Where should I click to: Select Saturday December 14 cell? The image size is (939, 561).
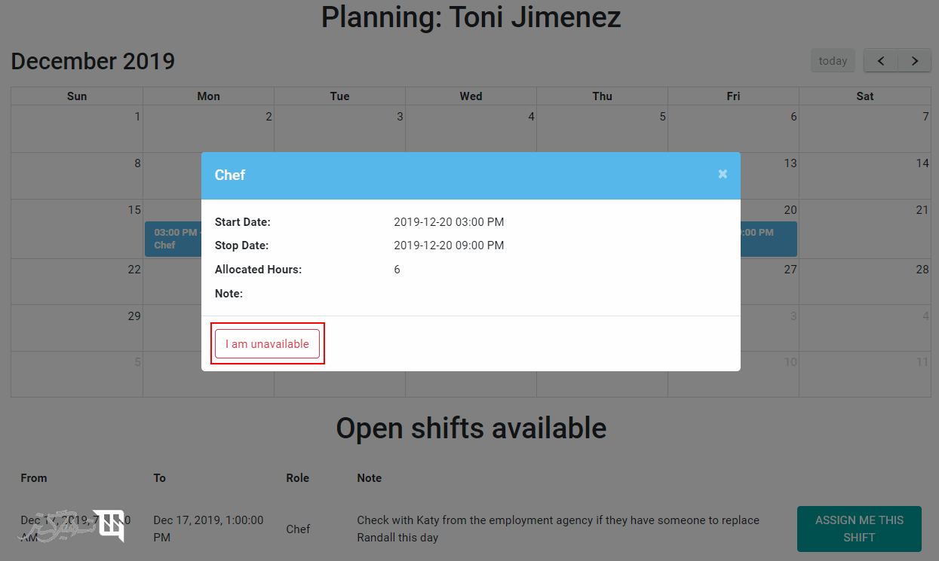point(865,176)
